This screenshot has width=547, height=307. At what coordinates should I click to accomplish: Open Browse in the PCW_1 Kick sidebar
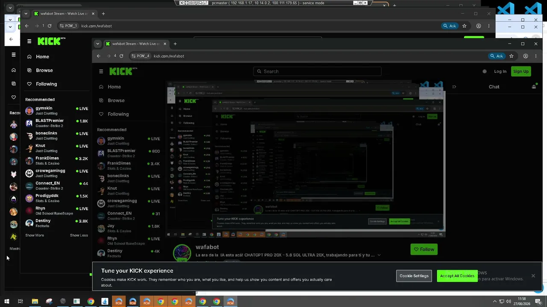pyautogui.click(x=40, y=70)
